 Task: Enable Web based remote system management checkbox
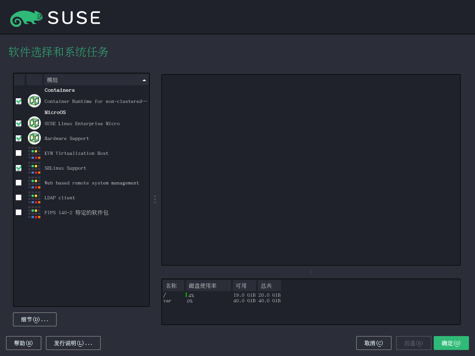point(19,183)
